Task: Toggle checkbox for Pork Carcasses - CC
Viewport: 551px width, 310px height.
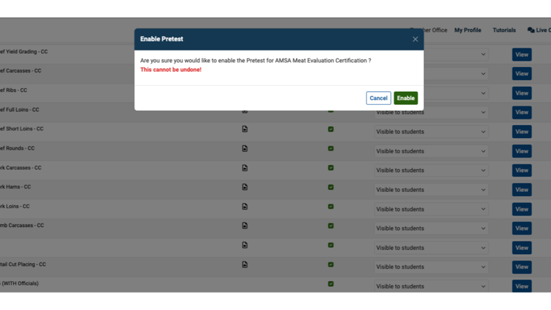Action: pos(331,168)
